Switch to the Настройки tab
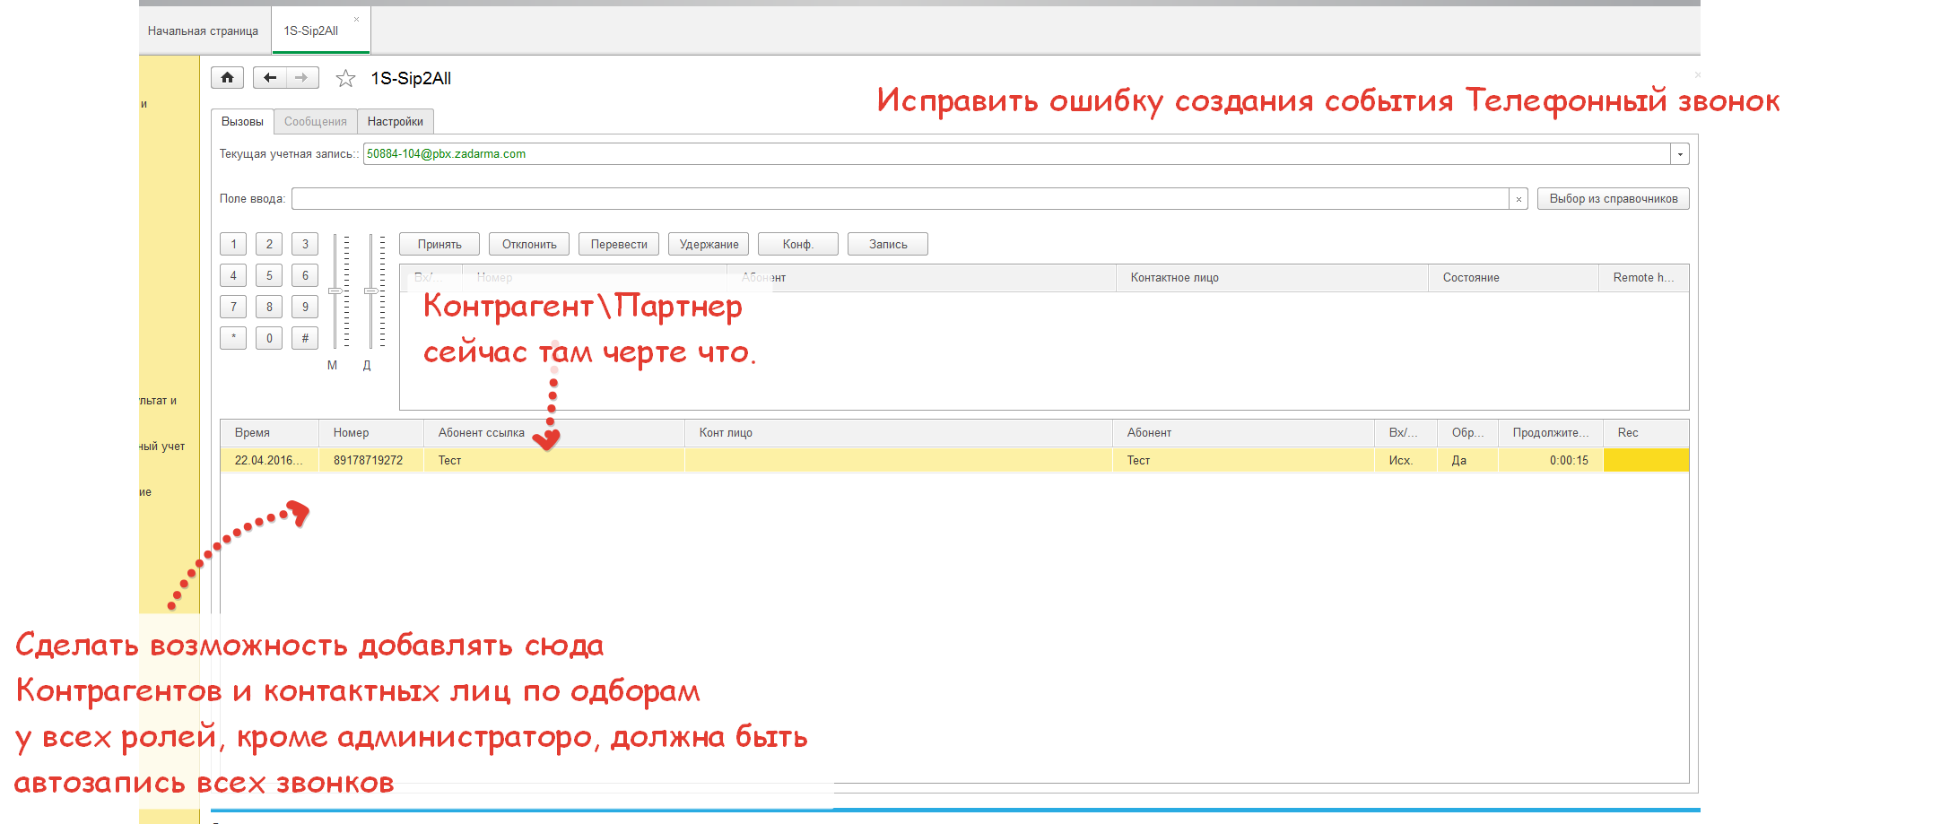The width and height of the screenshot is (1958, 824). pyautogui.click(x=395, y=122)
